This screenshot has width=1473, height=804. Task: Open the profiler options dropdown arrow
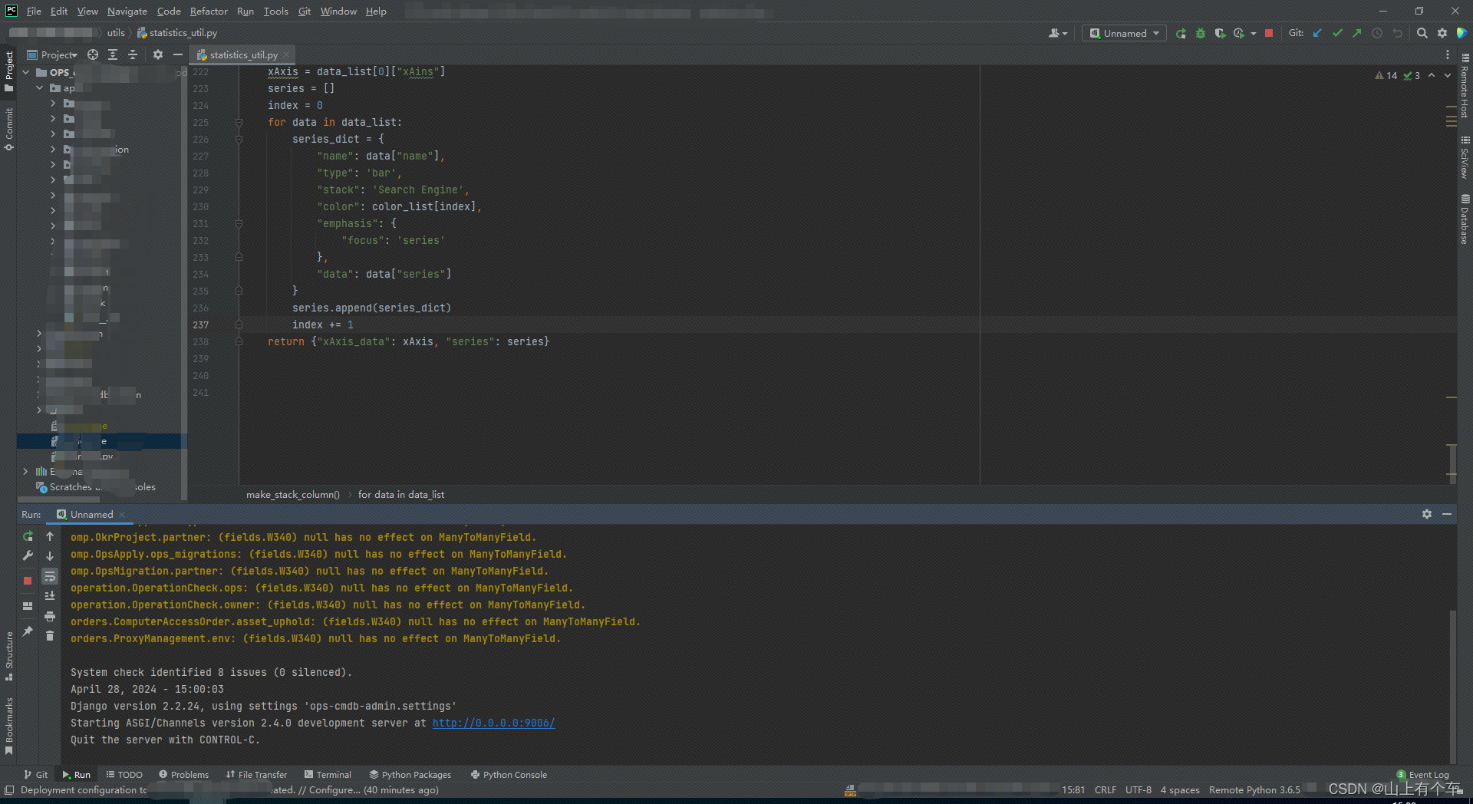[x=1254, y=33]
